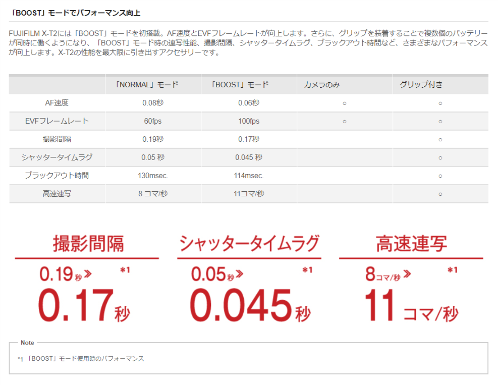Click the circle for EVFフレームレート under グリップ付き

click(440, 121)
